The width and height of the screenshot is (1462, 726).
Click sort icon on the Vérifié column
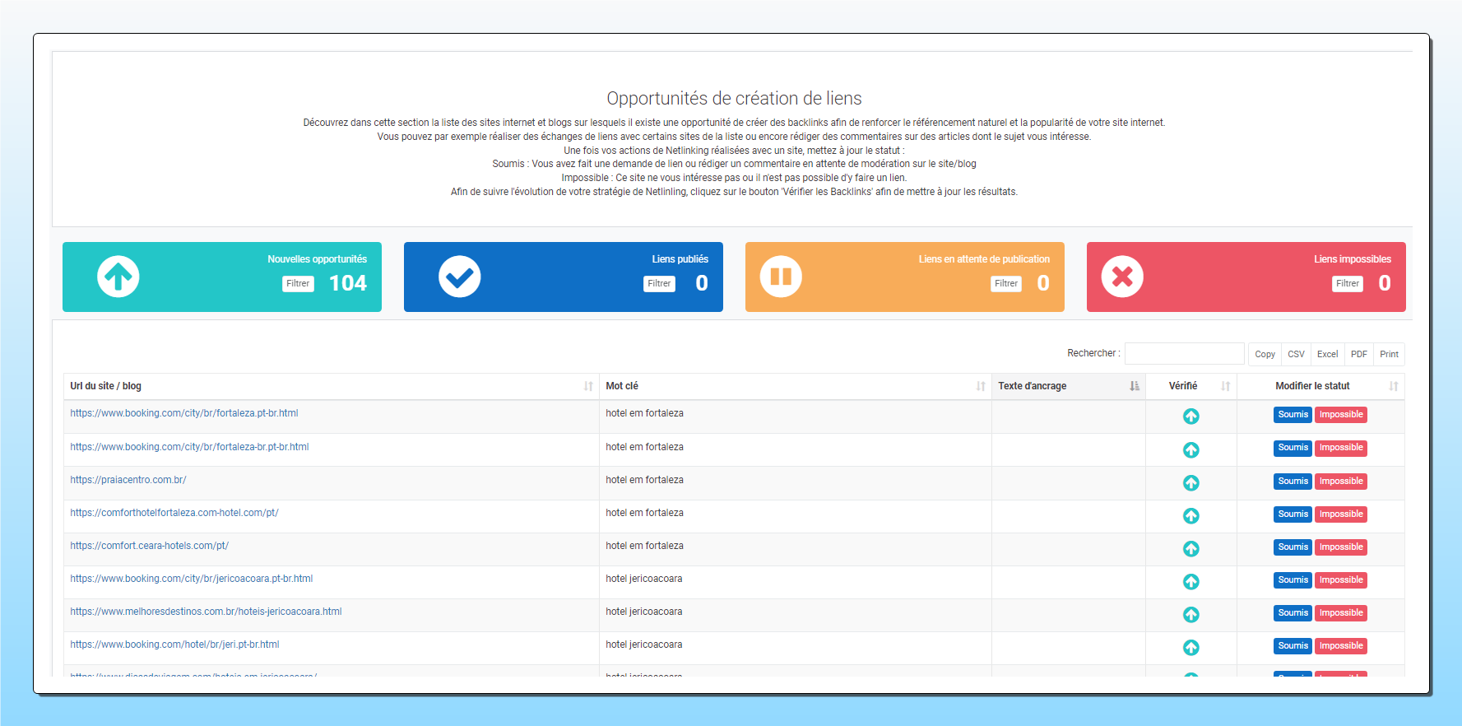point(1225,386)
